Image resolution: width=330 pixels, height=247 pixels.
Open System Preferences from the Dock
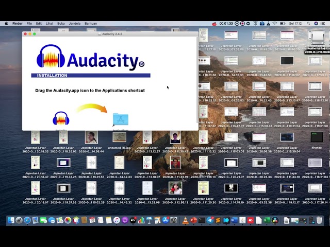click(x=174, y=220)
